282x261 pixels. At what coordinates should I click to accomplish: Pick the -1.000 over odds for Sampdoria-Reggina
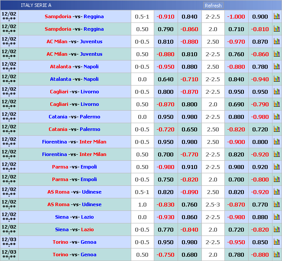coord(236,16)
